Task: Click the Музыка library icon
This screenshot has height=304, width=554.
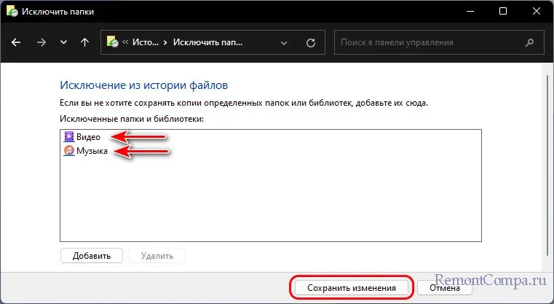Action: point(68,151)
